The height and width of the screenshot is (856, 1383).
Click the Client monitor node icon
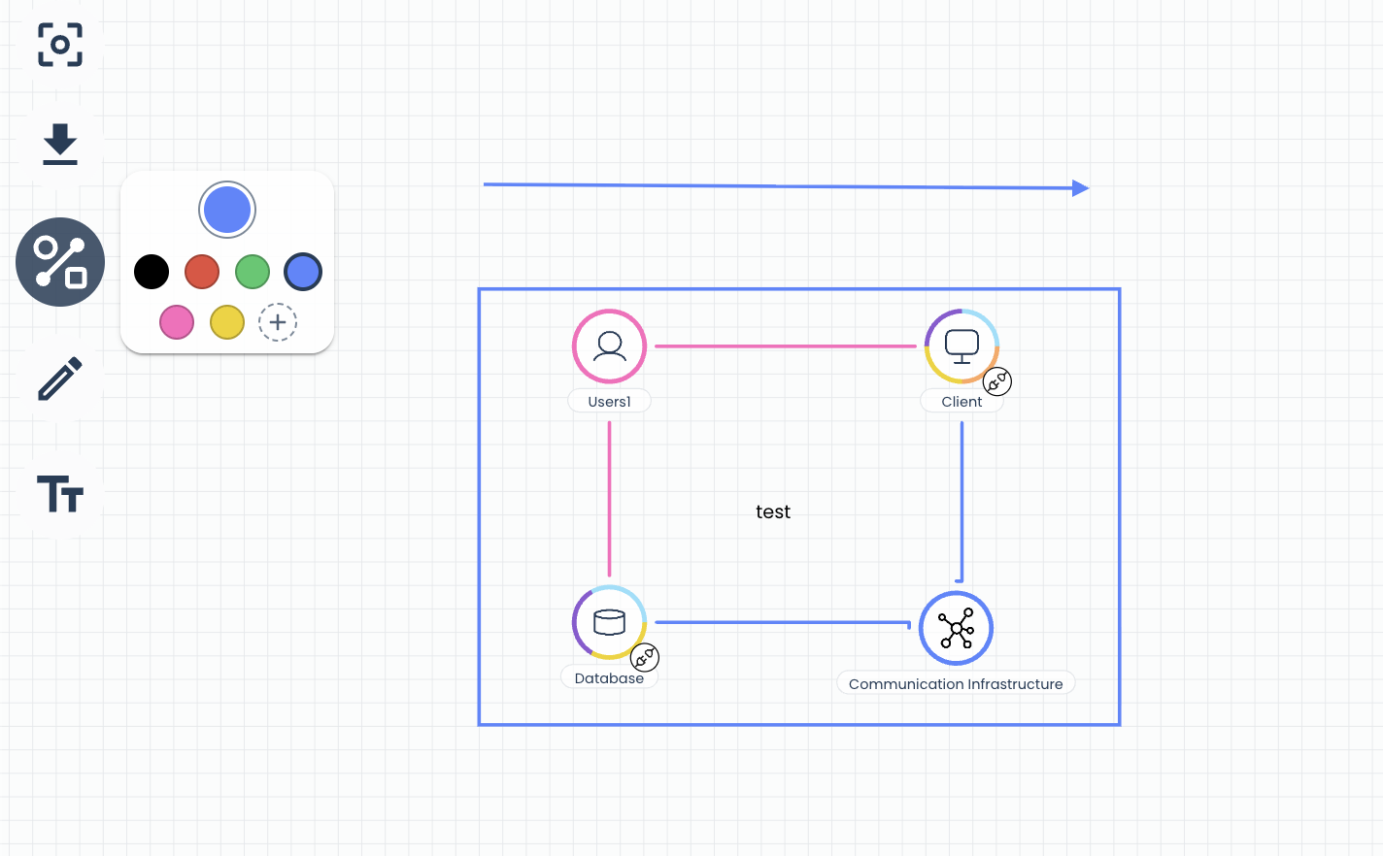click(x=961, y=346)
